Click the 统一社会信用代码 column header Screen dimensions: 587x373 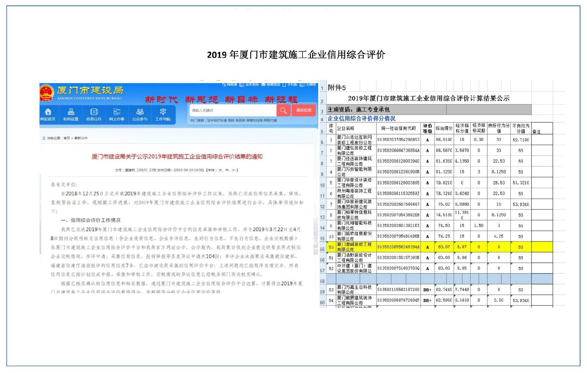(398, 129)
